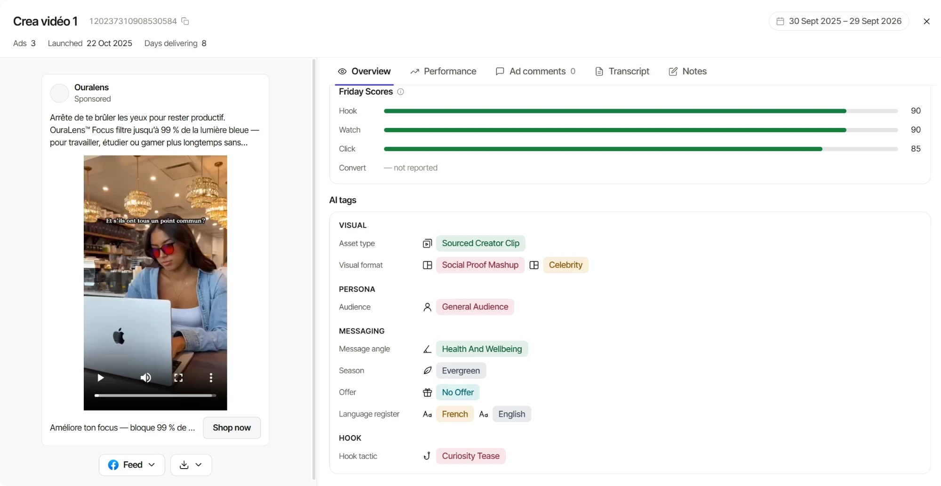Click the Health And Wellbeing tag
This screenshot has width=941, height=486.
pos(482,349)
